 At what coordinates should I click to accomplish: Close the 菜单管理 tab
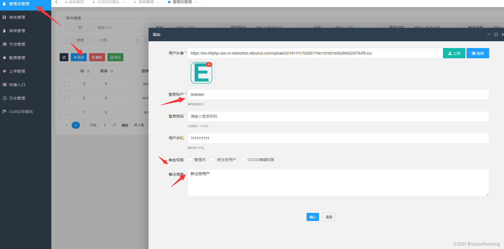point(158,2)
